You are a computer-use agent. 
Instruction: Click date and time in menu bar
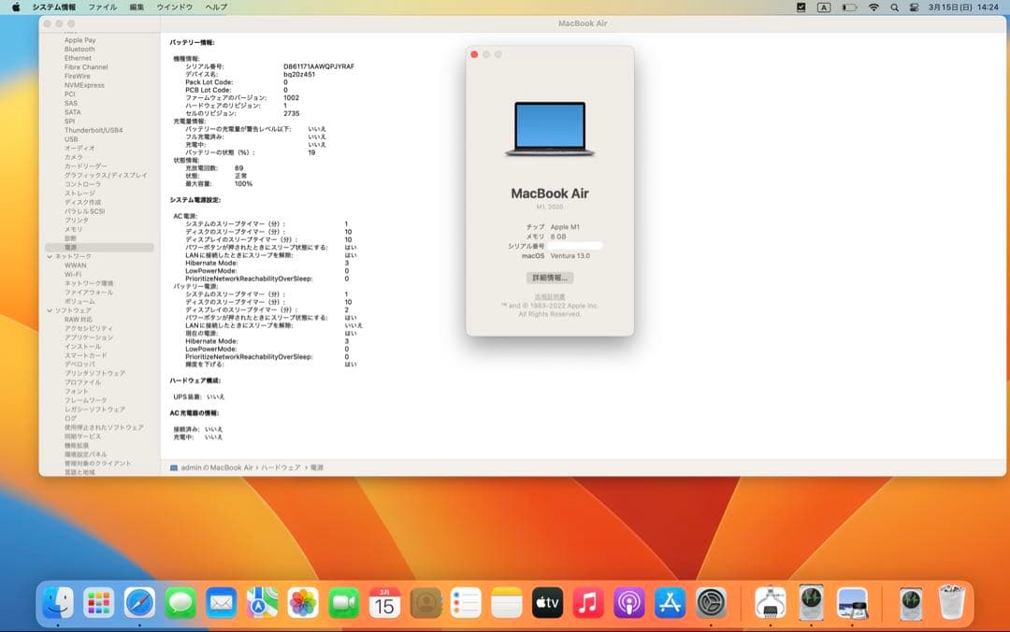coord(963,7)
